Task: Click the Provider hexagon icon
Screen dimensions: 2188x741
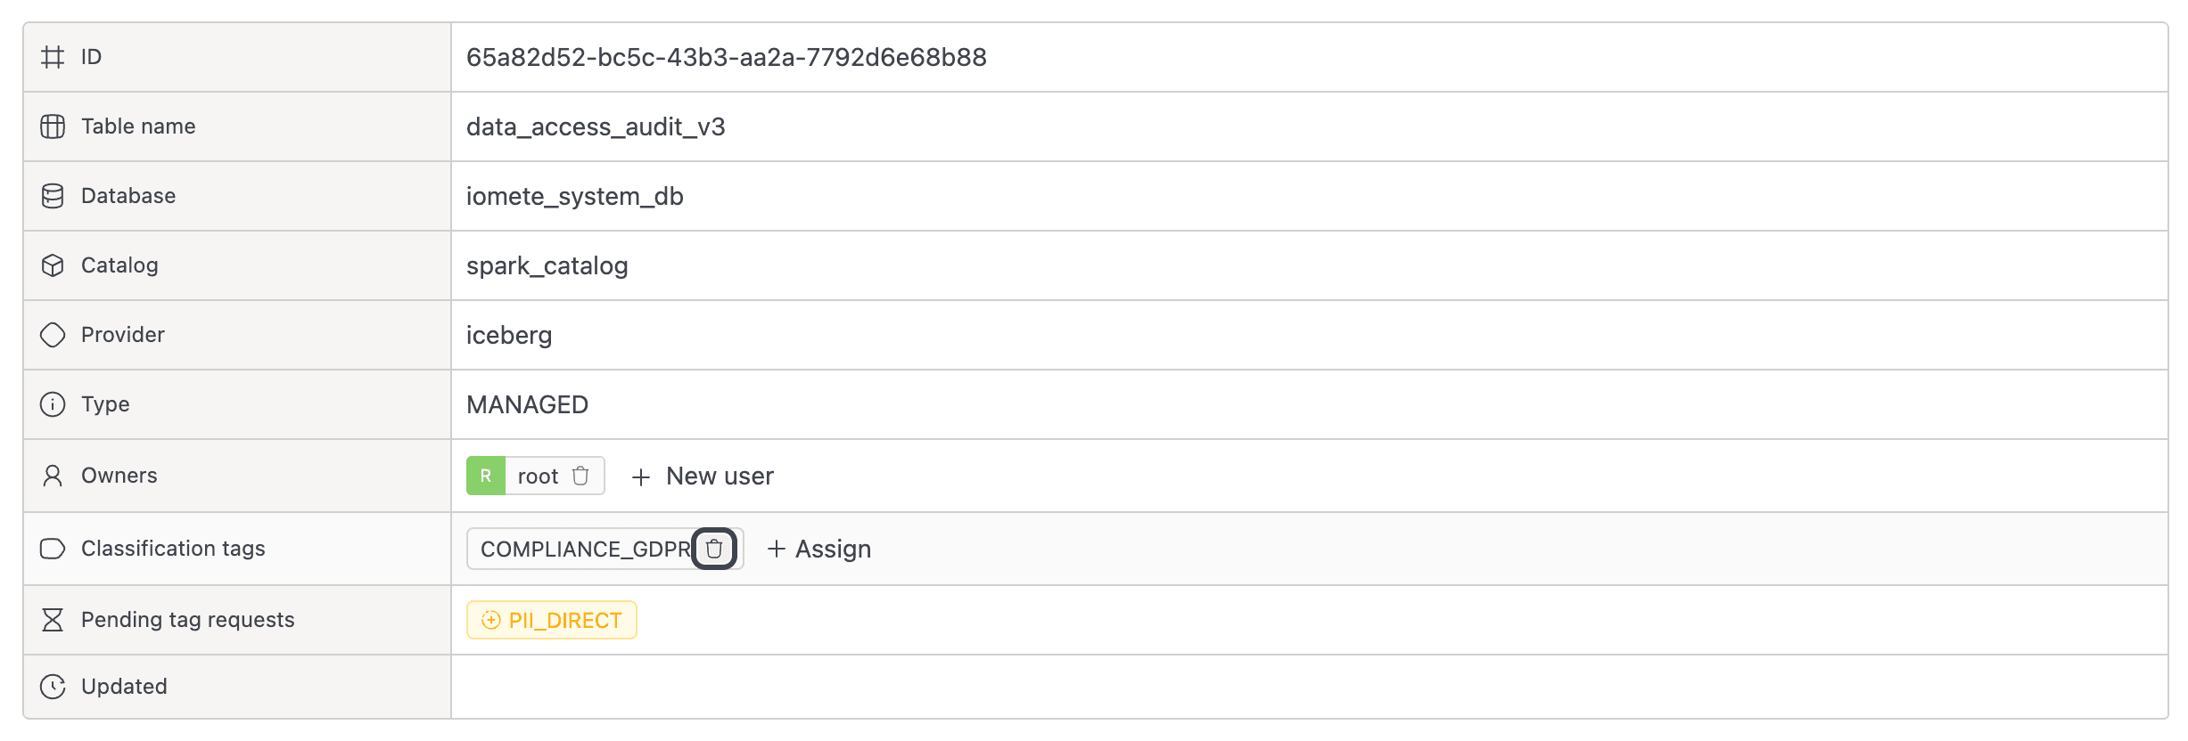Action: click(x=53, y=335)
